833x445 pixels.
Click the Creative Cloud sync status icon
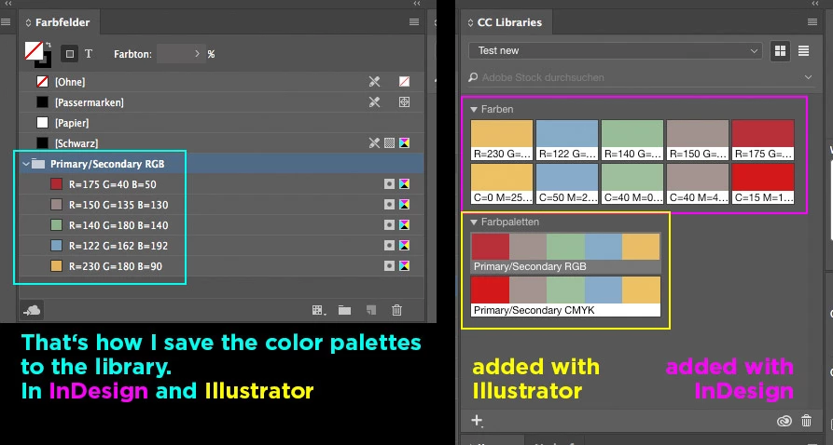[784, 421]
